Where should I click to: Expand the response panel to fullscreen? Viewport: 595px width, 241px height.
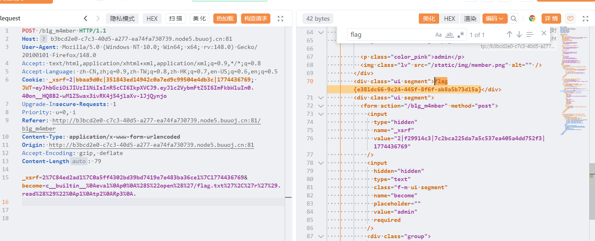pos(586,18)
